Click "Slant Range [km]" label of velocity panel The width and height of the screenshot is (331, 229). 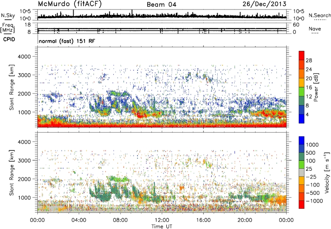point(12,173)
